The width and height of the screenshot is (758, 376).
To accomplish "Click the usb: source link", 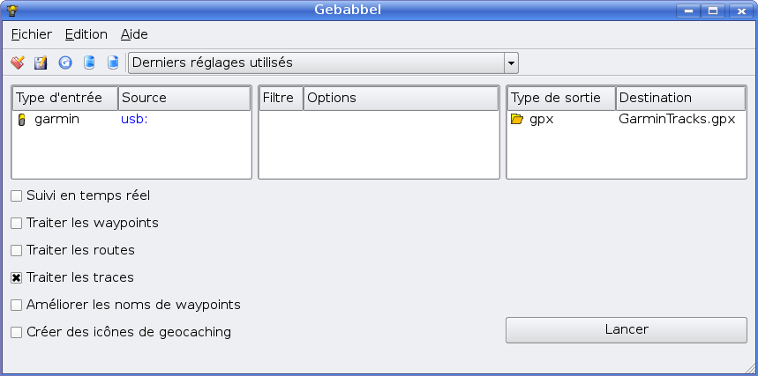I will tap(134, 119).
